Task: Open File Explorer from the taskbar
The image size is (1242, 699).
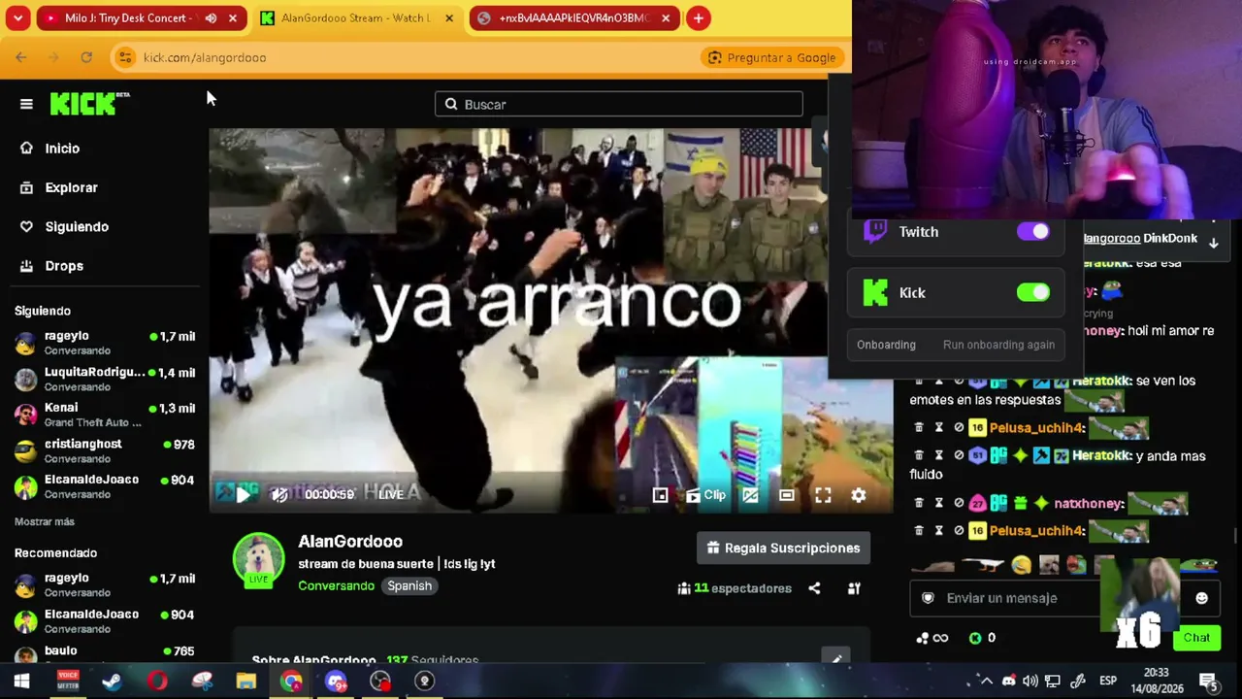Action: pos(246,681)
